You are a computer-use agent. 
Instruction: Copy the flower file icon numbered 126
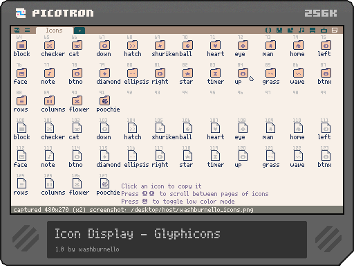tap(77, 184)
